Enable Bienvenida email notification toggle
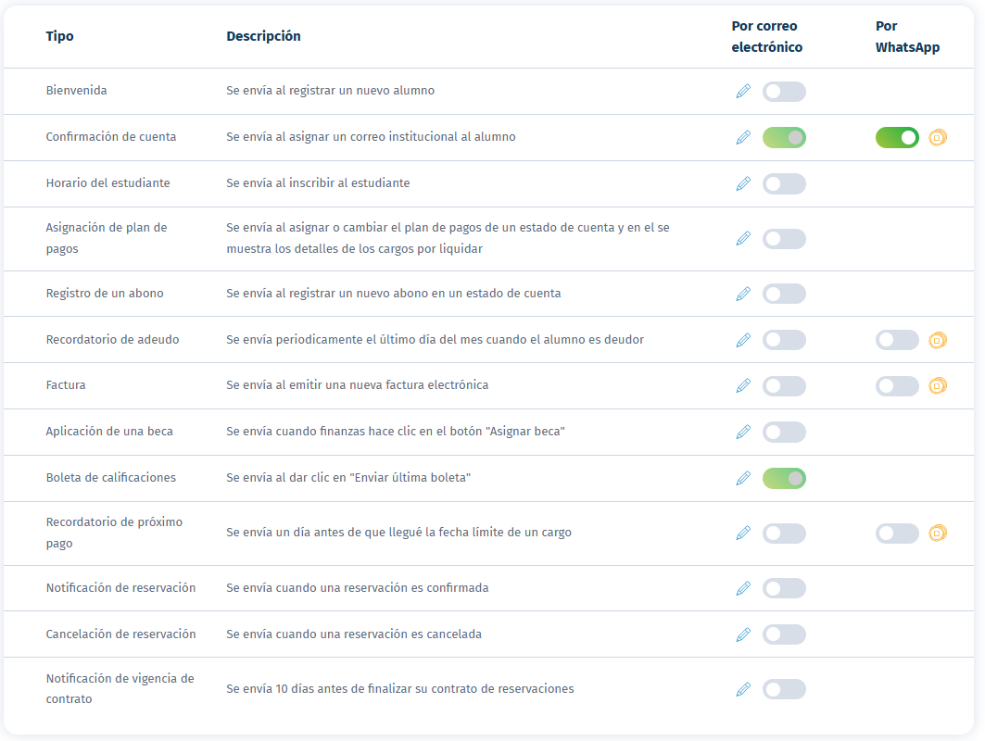Screen dimensions: 985x741 (784, 92)
